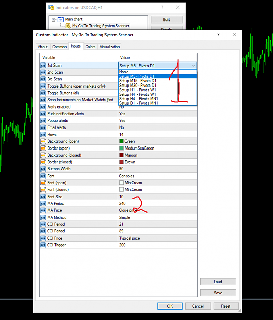The width and height of the screenshot is (273, 320).
Task: Select My Go To Trading System Scanner tree item
Action: (101, 26)
